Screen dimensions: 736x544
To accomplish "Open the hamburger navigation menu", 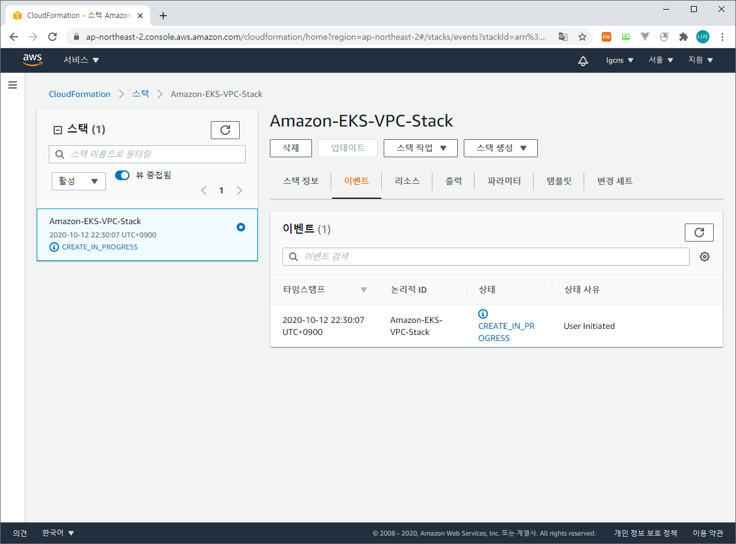I will (13, 86).
